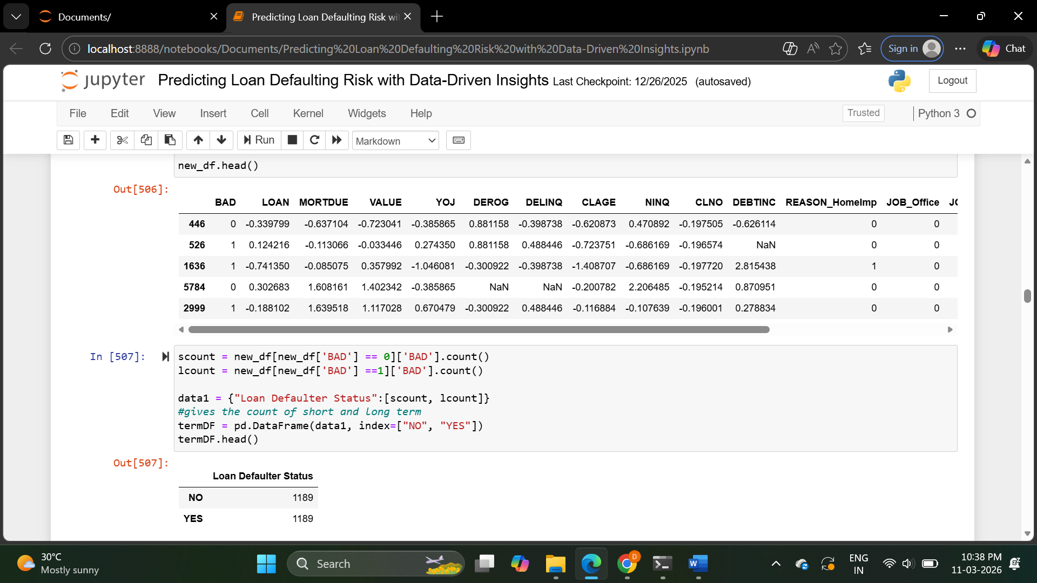This screenshot has width=1037, height=583.
Task: Click the Sign in button
Action: (x=912, y=49)
